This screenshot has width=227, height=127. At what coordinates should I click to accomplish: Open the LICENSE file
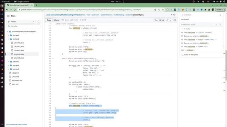(16, 77)
